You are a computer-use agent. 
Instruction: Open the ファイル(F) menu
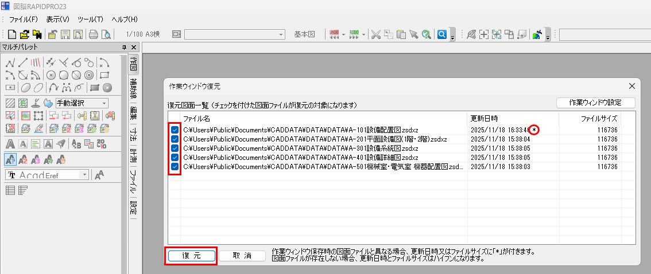click(24, 19)
